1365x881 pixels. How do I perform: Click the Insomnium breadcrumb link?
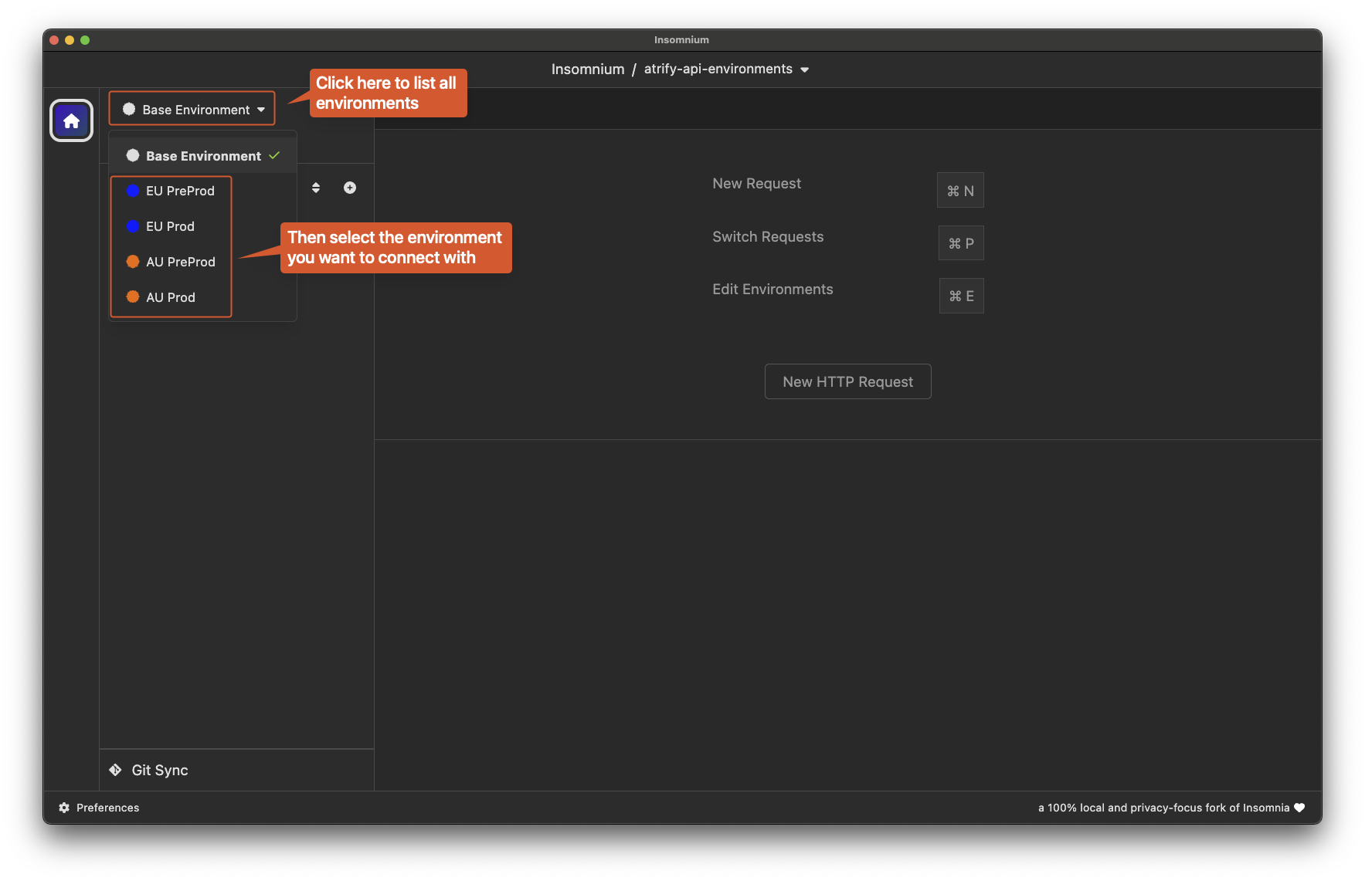coord(587,69)
